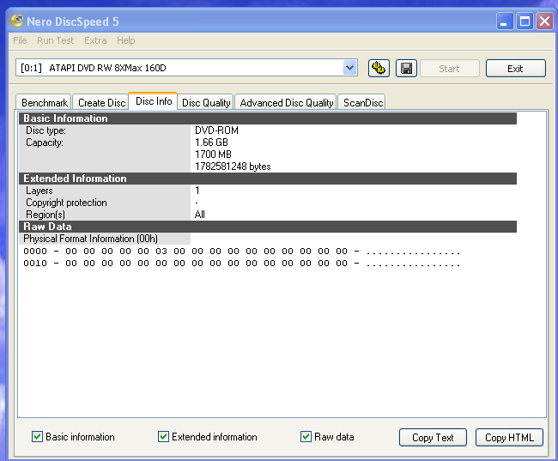The width and height of the screenshot is (558, 461).
Task: Click the 1.66 GB capacity value
Action: pyautogui.click(x=211, y=143)
